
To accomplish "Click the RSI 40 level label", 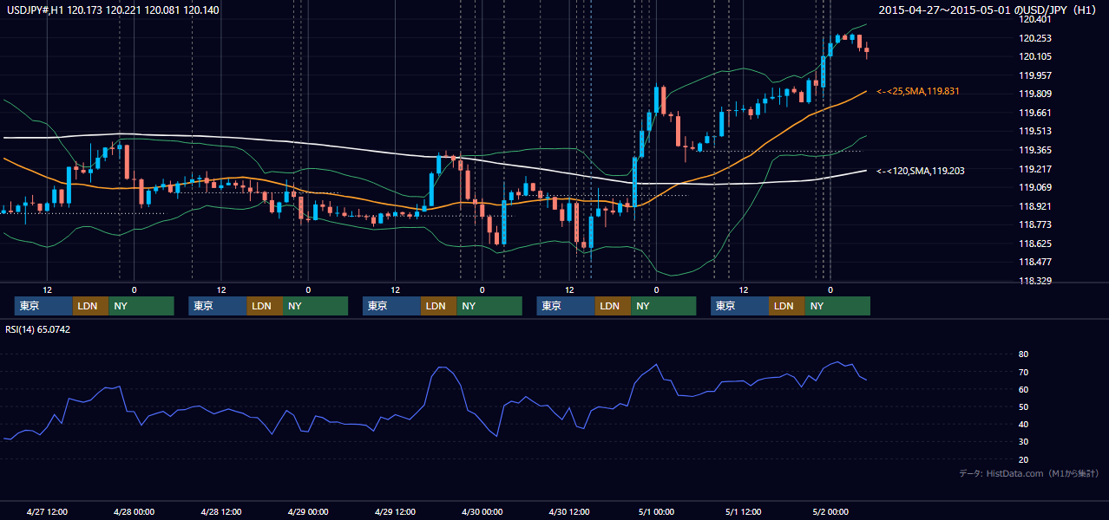I will pyautogui.click(x=1024, y=424).
